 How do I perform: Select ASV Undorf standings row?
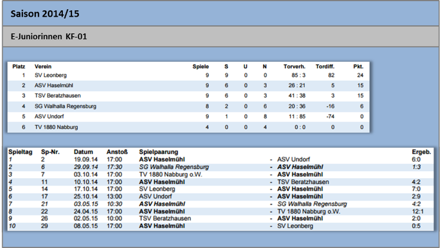(189, 117)
